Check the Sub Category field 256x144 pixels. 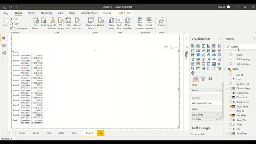[231, 59]
